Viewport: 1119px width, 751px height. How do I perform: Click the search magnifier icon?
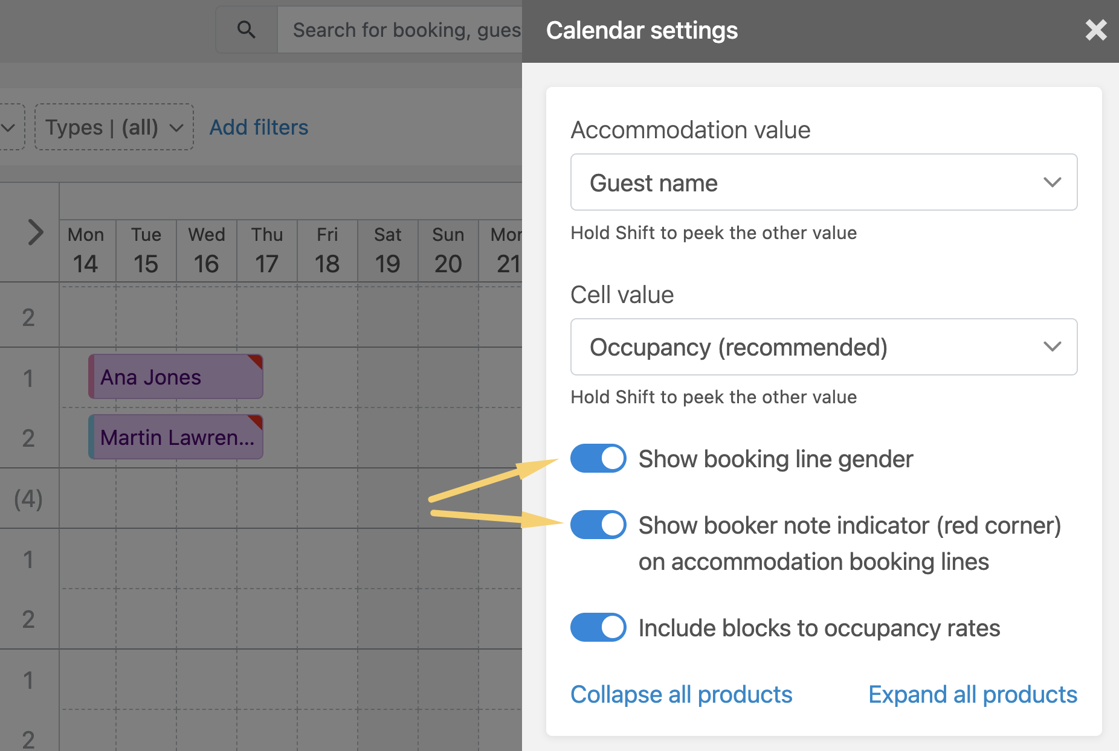pyautogui.click(x=246, y=30)
